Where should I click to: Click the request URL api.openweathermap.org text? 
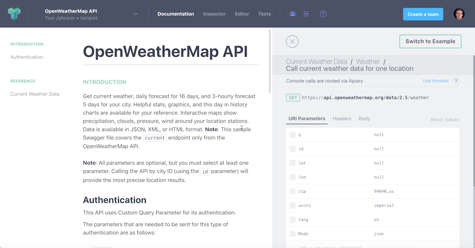(365, 98)
